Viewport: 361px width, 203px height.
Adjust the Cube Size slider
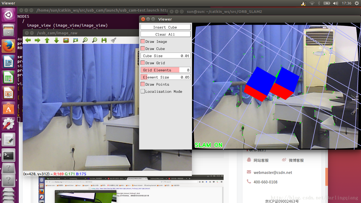click(165, 56)
